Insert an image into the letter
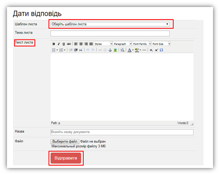Viewport: 220px width, 175px height. pos(115,50)
